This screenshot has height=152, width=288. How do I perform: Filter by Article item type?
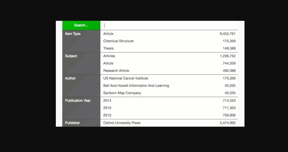(x=108, y=34)
